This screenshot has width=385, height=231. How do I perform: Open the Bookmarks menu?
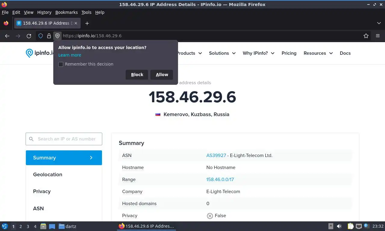[66, 12]
